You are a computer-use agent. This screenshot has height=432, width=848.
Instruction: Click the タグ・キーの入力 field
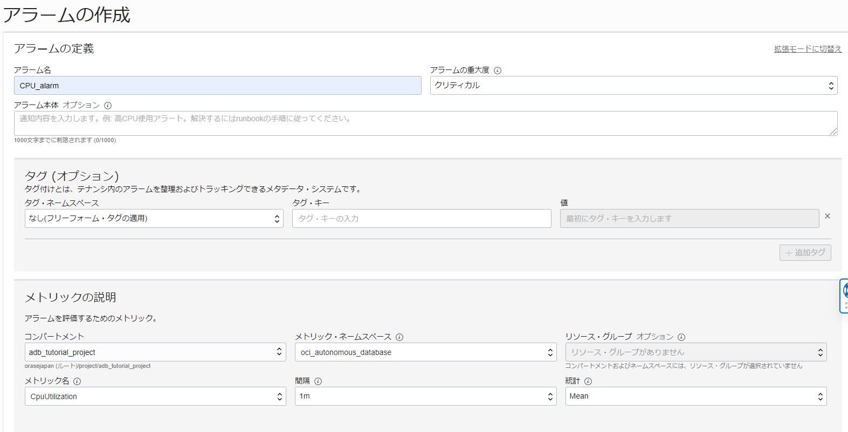[x=422, y=218]
